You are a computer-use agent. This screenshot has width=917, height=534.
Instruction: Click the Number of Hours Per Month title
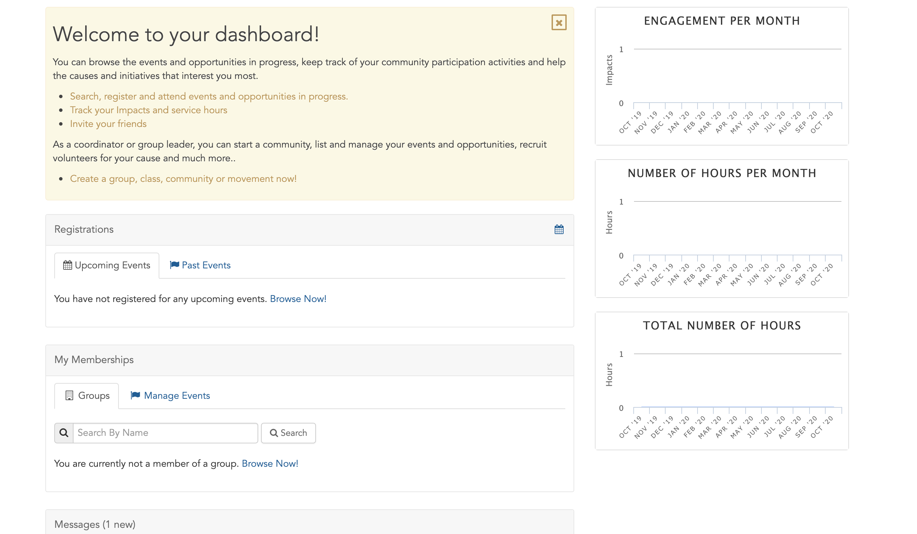point(722,173)
